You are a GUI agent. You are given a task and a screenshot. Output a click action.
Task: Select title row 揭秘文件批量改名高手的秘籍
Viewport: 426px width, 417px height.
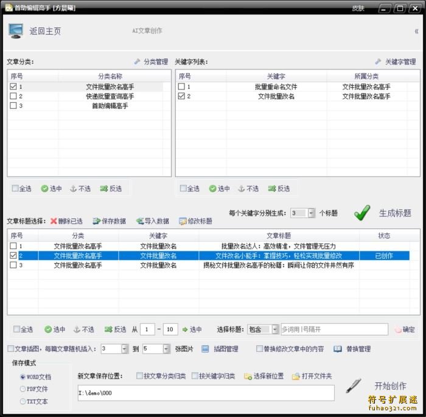pos(209,265)
